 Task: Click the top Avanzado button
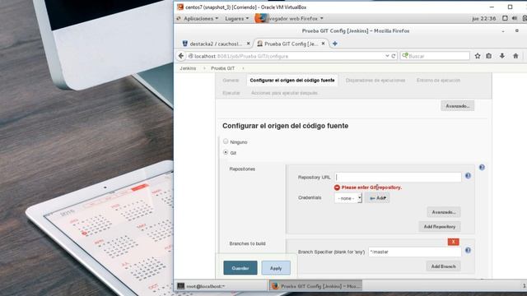tap(458, 106)
